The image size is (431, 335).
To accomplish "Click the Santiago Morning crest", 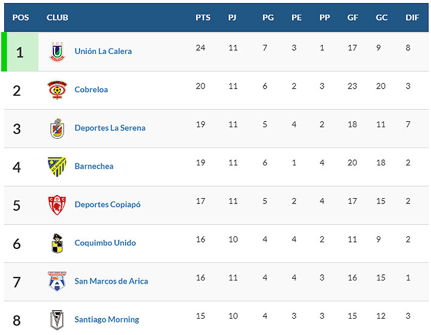I will 56,319.
